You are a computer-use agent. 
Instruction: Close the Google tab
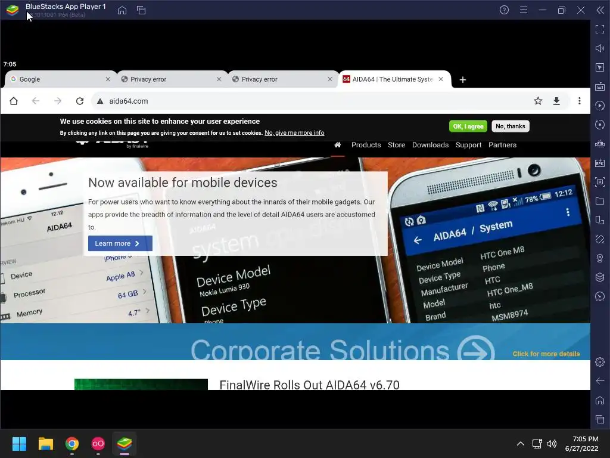coord(108,79)
